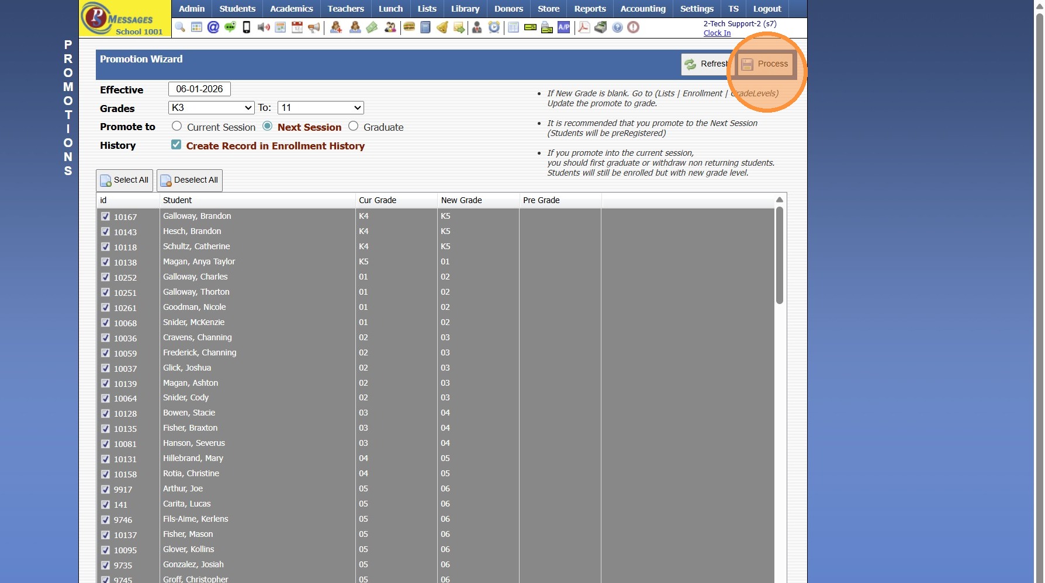Uncheck the checkbox for Schultz, Catherine
1045x583 pixels.
(x=106, y=247)
